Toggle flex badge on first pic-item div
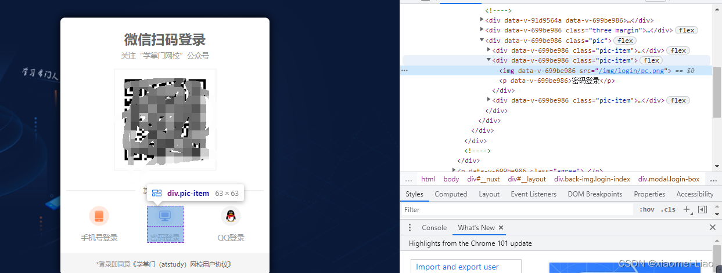Viewport: 722px width, 273px height. click(677, 50)
